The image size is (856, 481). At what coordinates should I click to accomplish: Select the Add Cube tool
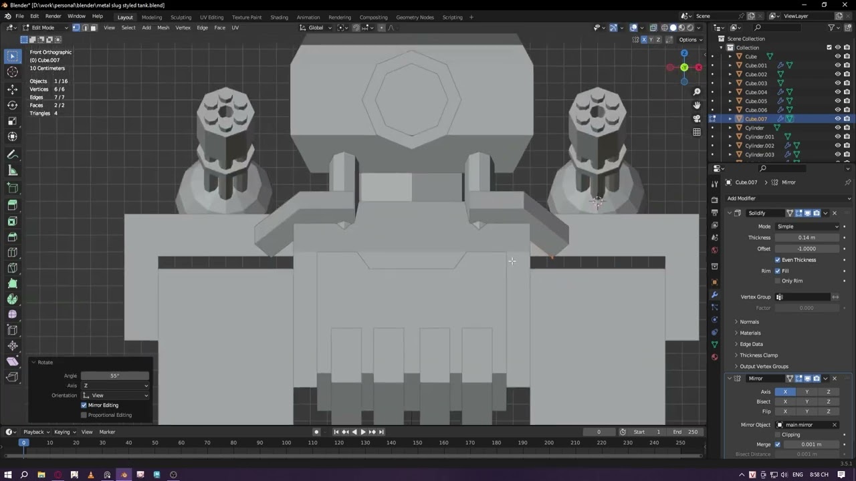point(12,188)
